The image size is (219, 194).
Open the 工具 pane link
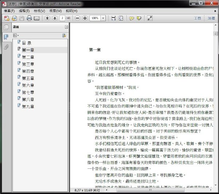coord(197,18)
